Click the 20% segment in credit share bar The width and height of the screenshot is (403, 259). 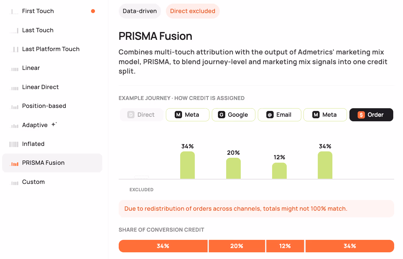point(237,246)
